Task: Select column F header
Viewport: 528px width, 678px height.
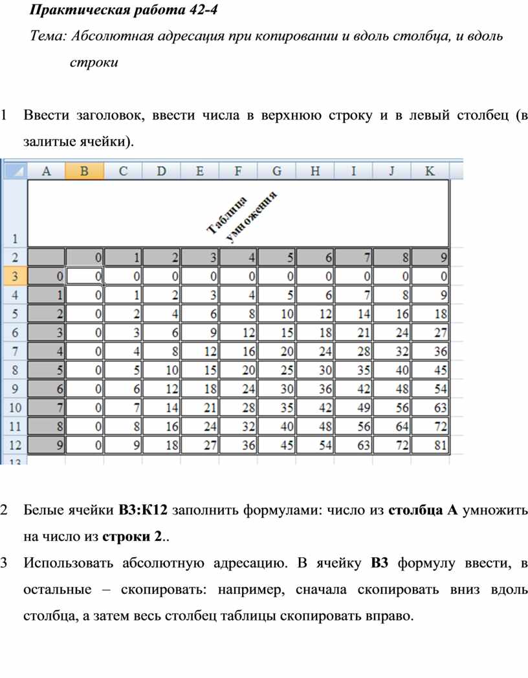Action: click(x=238, y=171)
